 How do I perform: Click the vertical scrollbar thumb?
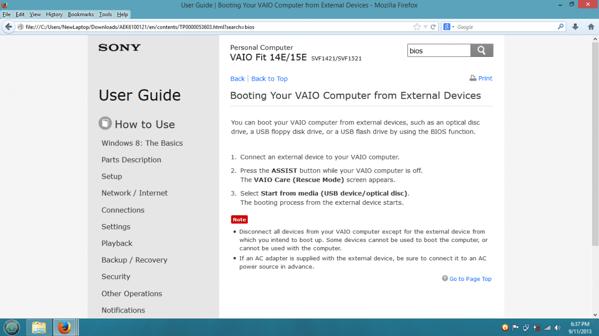[x=595, y=144]
